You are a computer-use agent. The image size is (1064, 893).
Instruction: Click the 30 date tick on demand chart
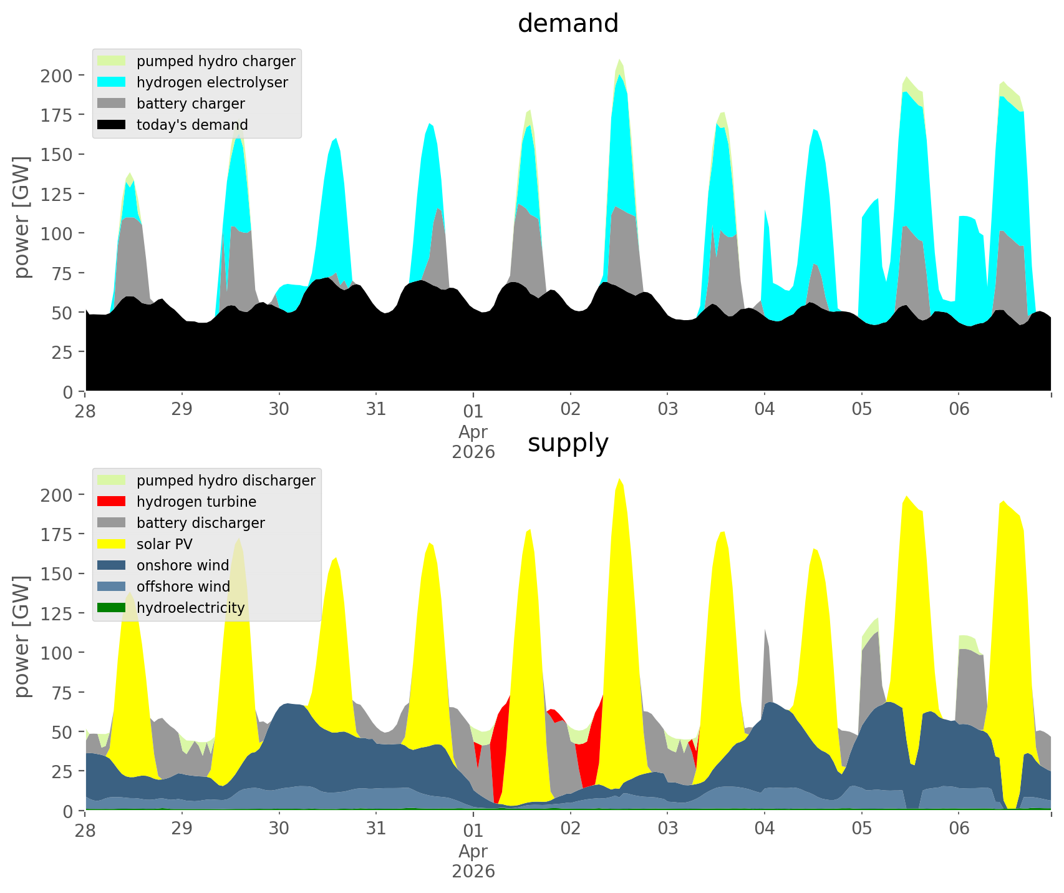tap(279, 409)
